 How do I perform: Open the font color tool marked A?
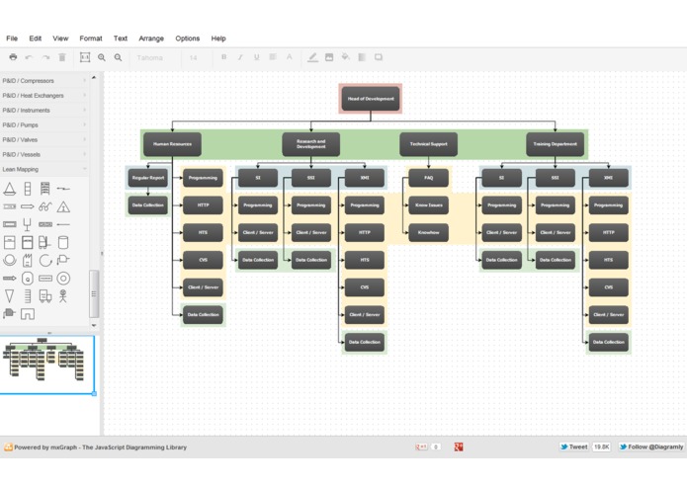[x=290, y=57]
